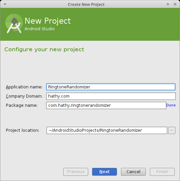Select the Package name text field
The height and width of the screenshot is (181, 180).
[x=106, y=105]
